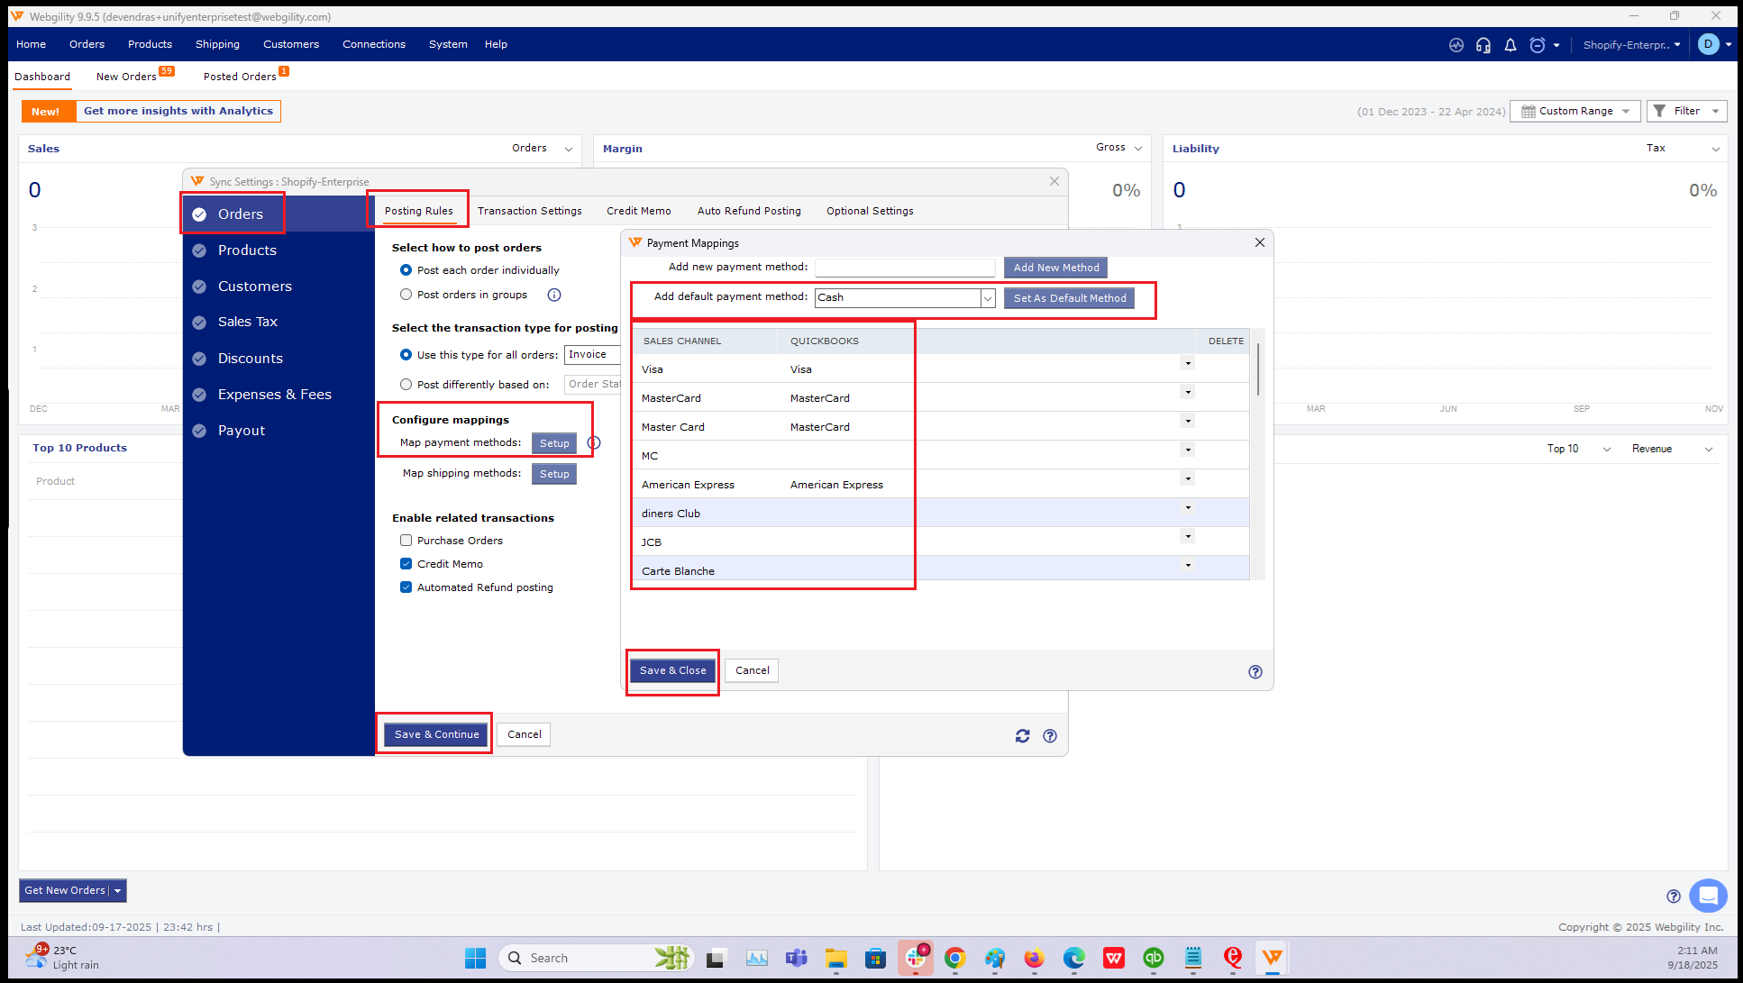Click the Get New Orders button
This screenshot has width=1743, height=983.
[x=64, y=890]
